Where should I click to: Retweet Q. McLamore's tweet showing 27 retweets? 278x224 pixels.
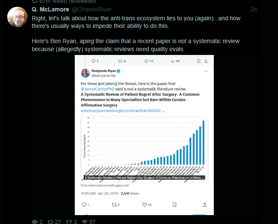(x=51, y=221)
